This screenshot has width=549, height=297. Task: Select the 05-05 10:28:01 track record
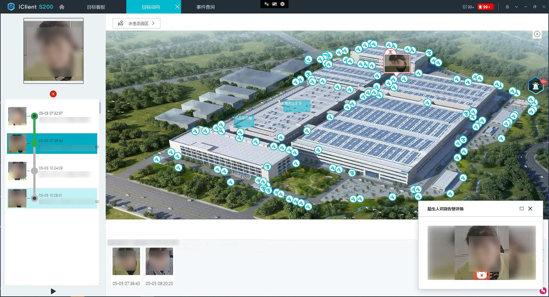[52, 198]
